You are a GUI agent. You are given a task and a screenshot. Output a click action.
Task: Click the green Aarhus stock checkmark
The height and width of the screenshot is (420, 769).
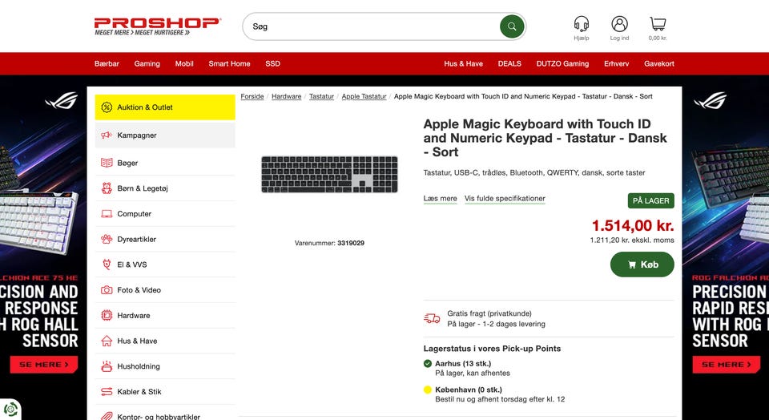(x=428, y=364)
